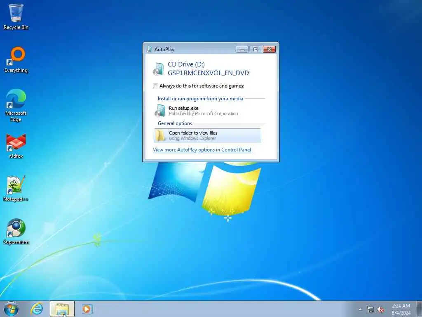This screenshot has height=317, width=422.
Task: Minimize the AutoPlay window
Action: pyautogui.click(x=242, y=50)
